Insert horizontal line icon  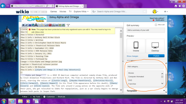(57, 25)
